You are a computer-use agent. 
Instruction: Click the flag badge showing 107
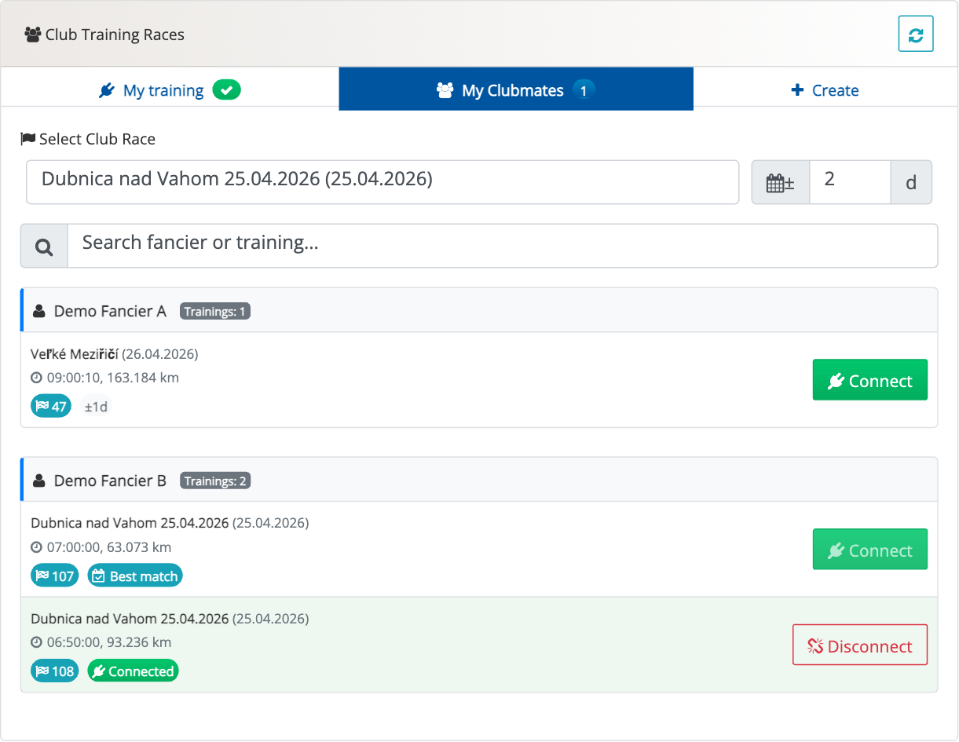click(x=55, y=576)
